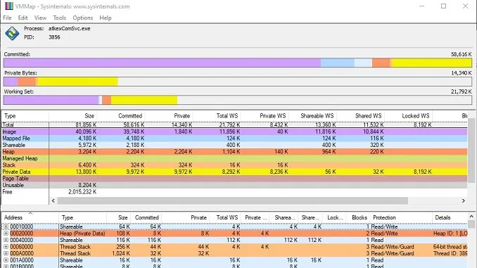This screenshot has width=477, height=268.
Task: Click the VMMap refresh process icon
Action: tap(12, 33)
